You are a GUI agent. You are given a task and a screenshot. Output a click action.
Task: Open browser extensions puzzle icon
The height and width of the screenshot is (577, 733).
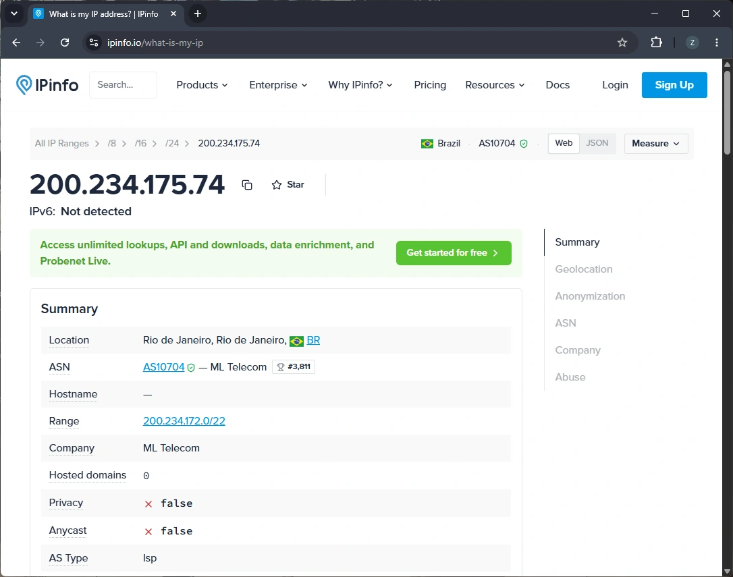(x=656, y=43)
